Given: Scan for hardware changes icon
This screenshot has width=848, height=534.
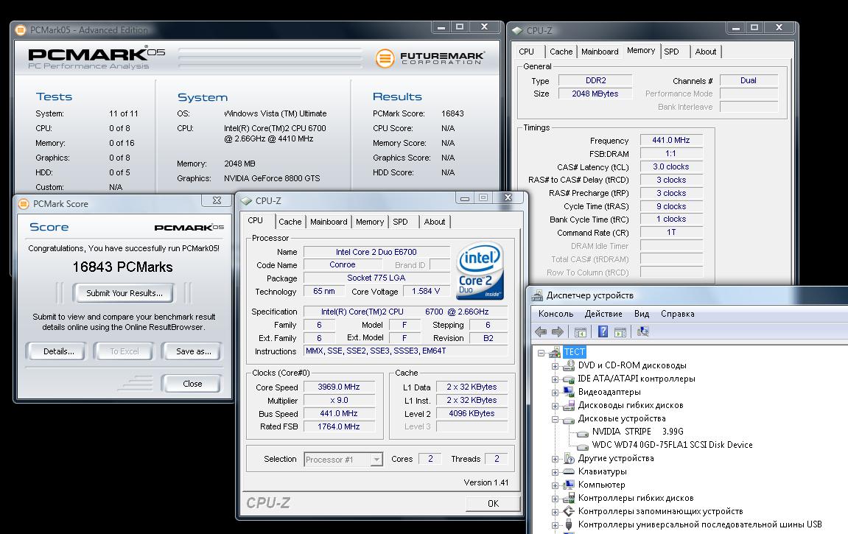Looking at the screenshot, I should 643,332.
